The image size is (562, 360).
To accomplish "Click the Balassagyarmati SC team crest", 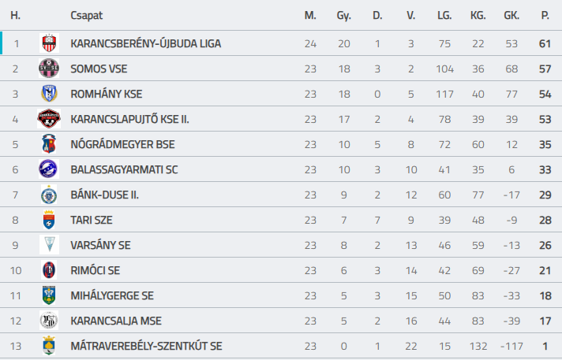I will pyautogui.click(x=48, y=169).
